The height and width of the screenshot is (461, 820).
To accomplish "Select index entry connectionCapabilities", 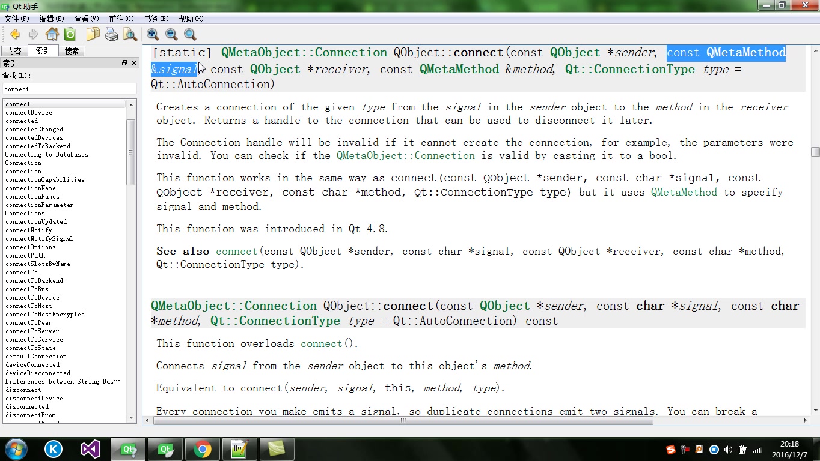I will (45, 180).
